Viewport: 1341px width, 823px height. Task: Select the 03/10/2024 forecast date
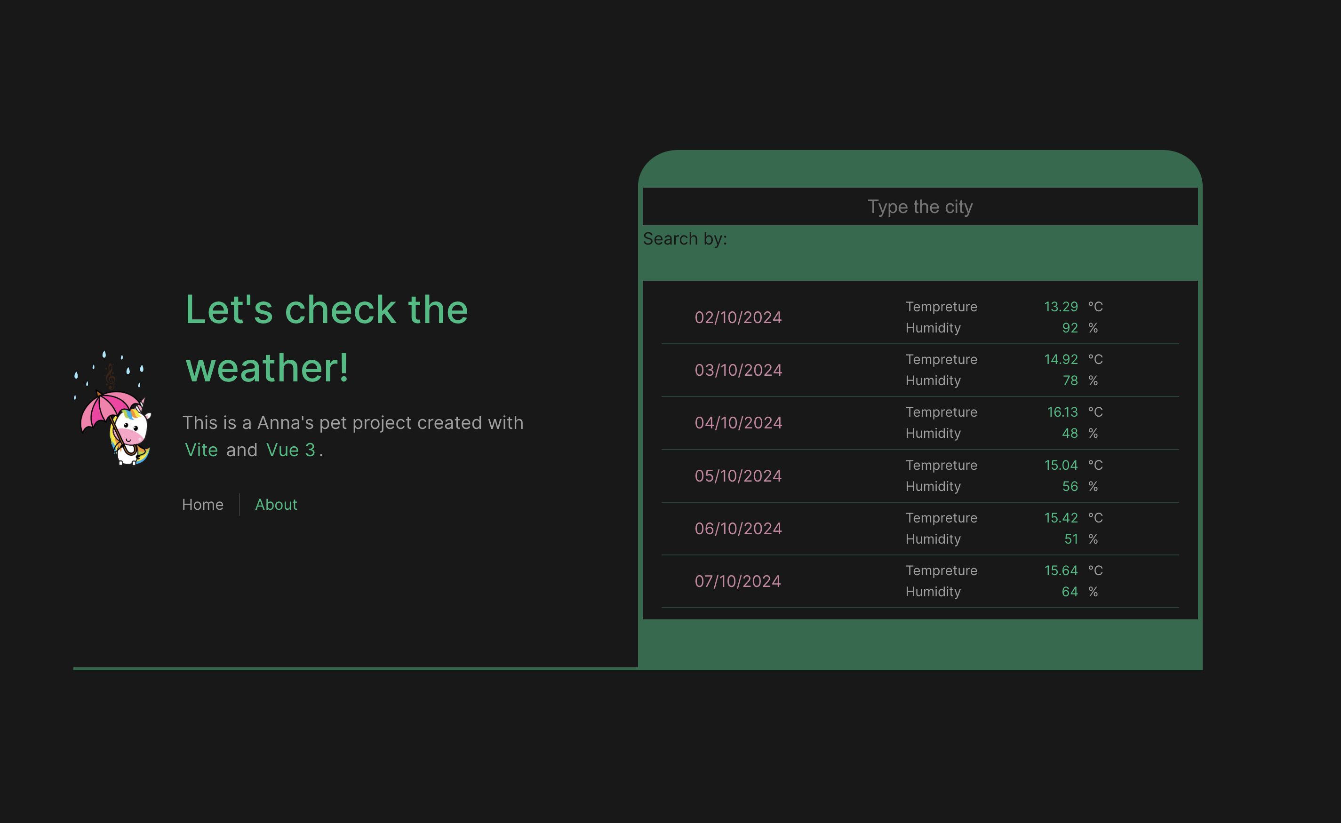pos(738,370)
